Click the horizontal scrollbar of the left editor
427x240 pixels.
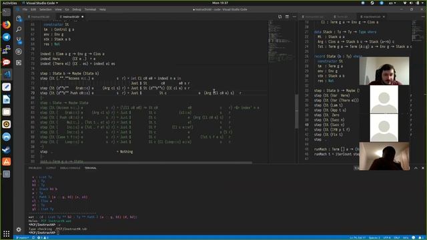[x=145, y=163]
